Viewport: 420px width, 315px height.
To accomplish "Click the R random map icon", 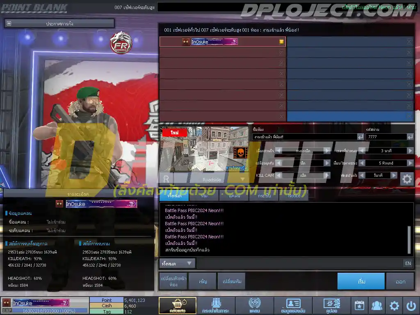I will coord(167,179).
